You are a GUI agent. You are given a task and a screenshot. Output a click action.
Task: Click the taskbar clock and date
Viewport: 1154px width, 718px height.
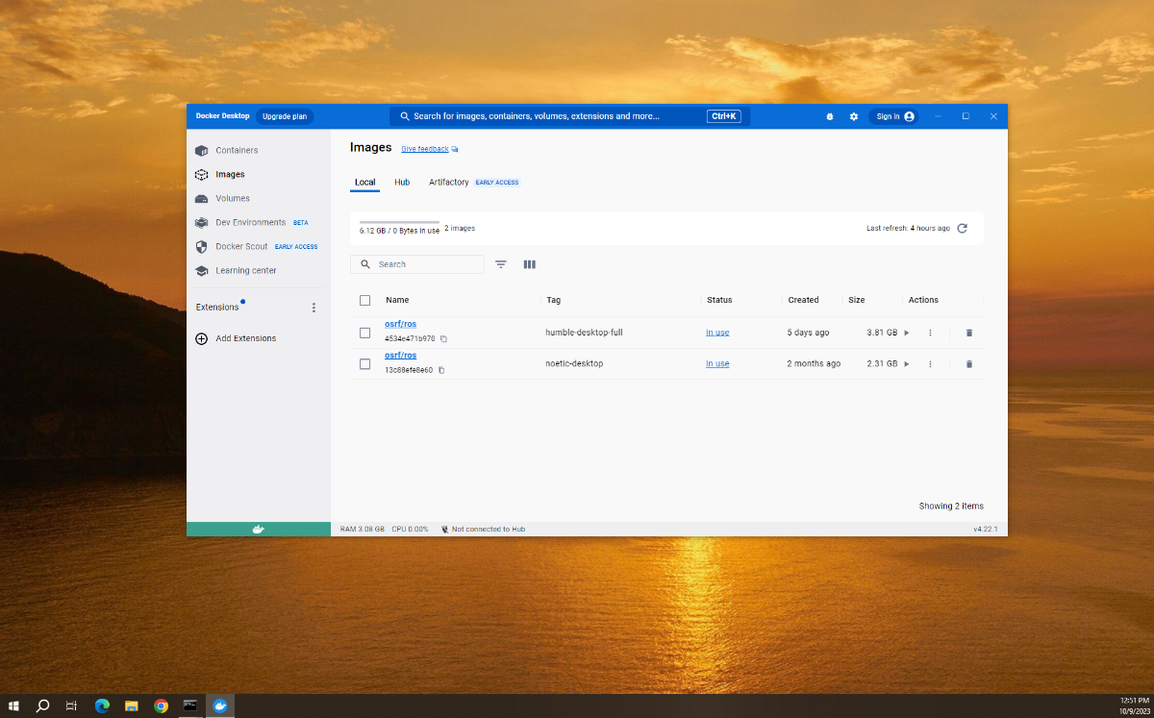click(x=1135, y=706)
